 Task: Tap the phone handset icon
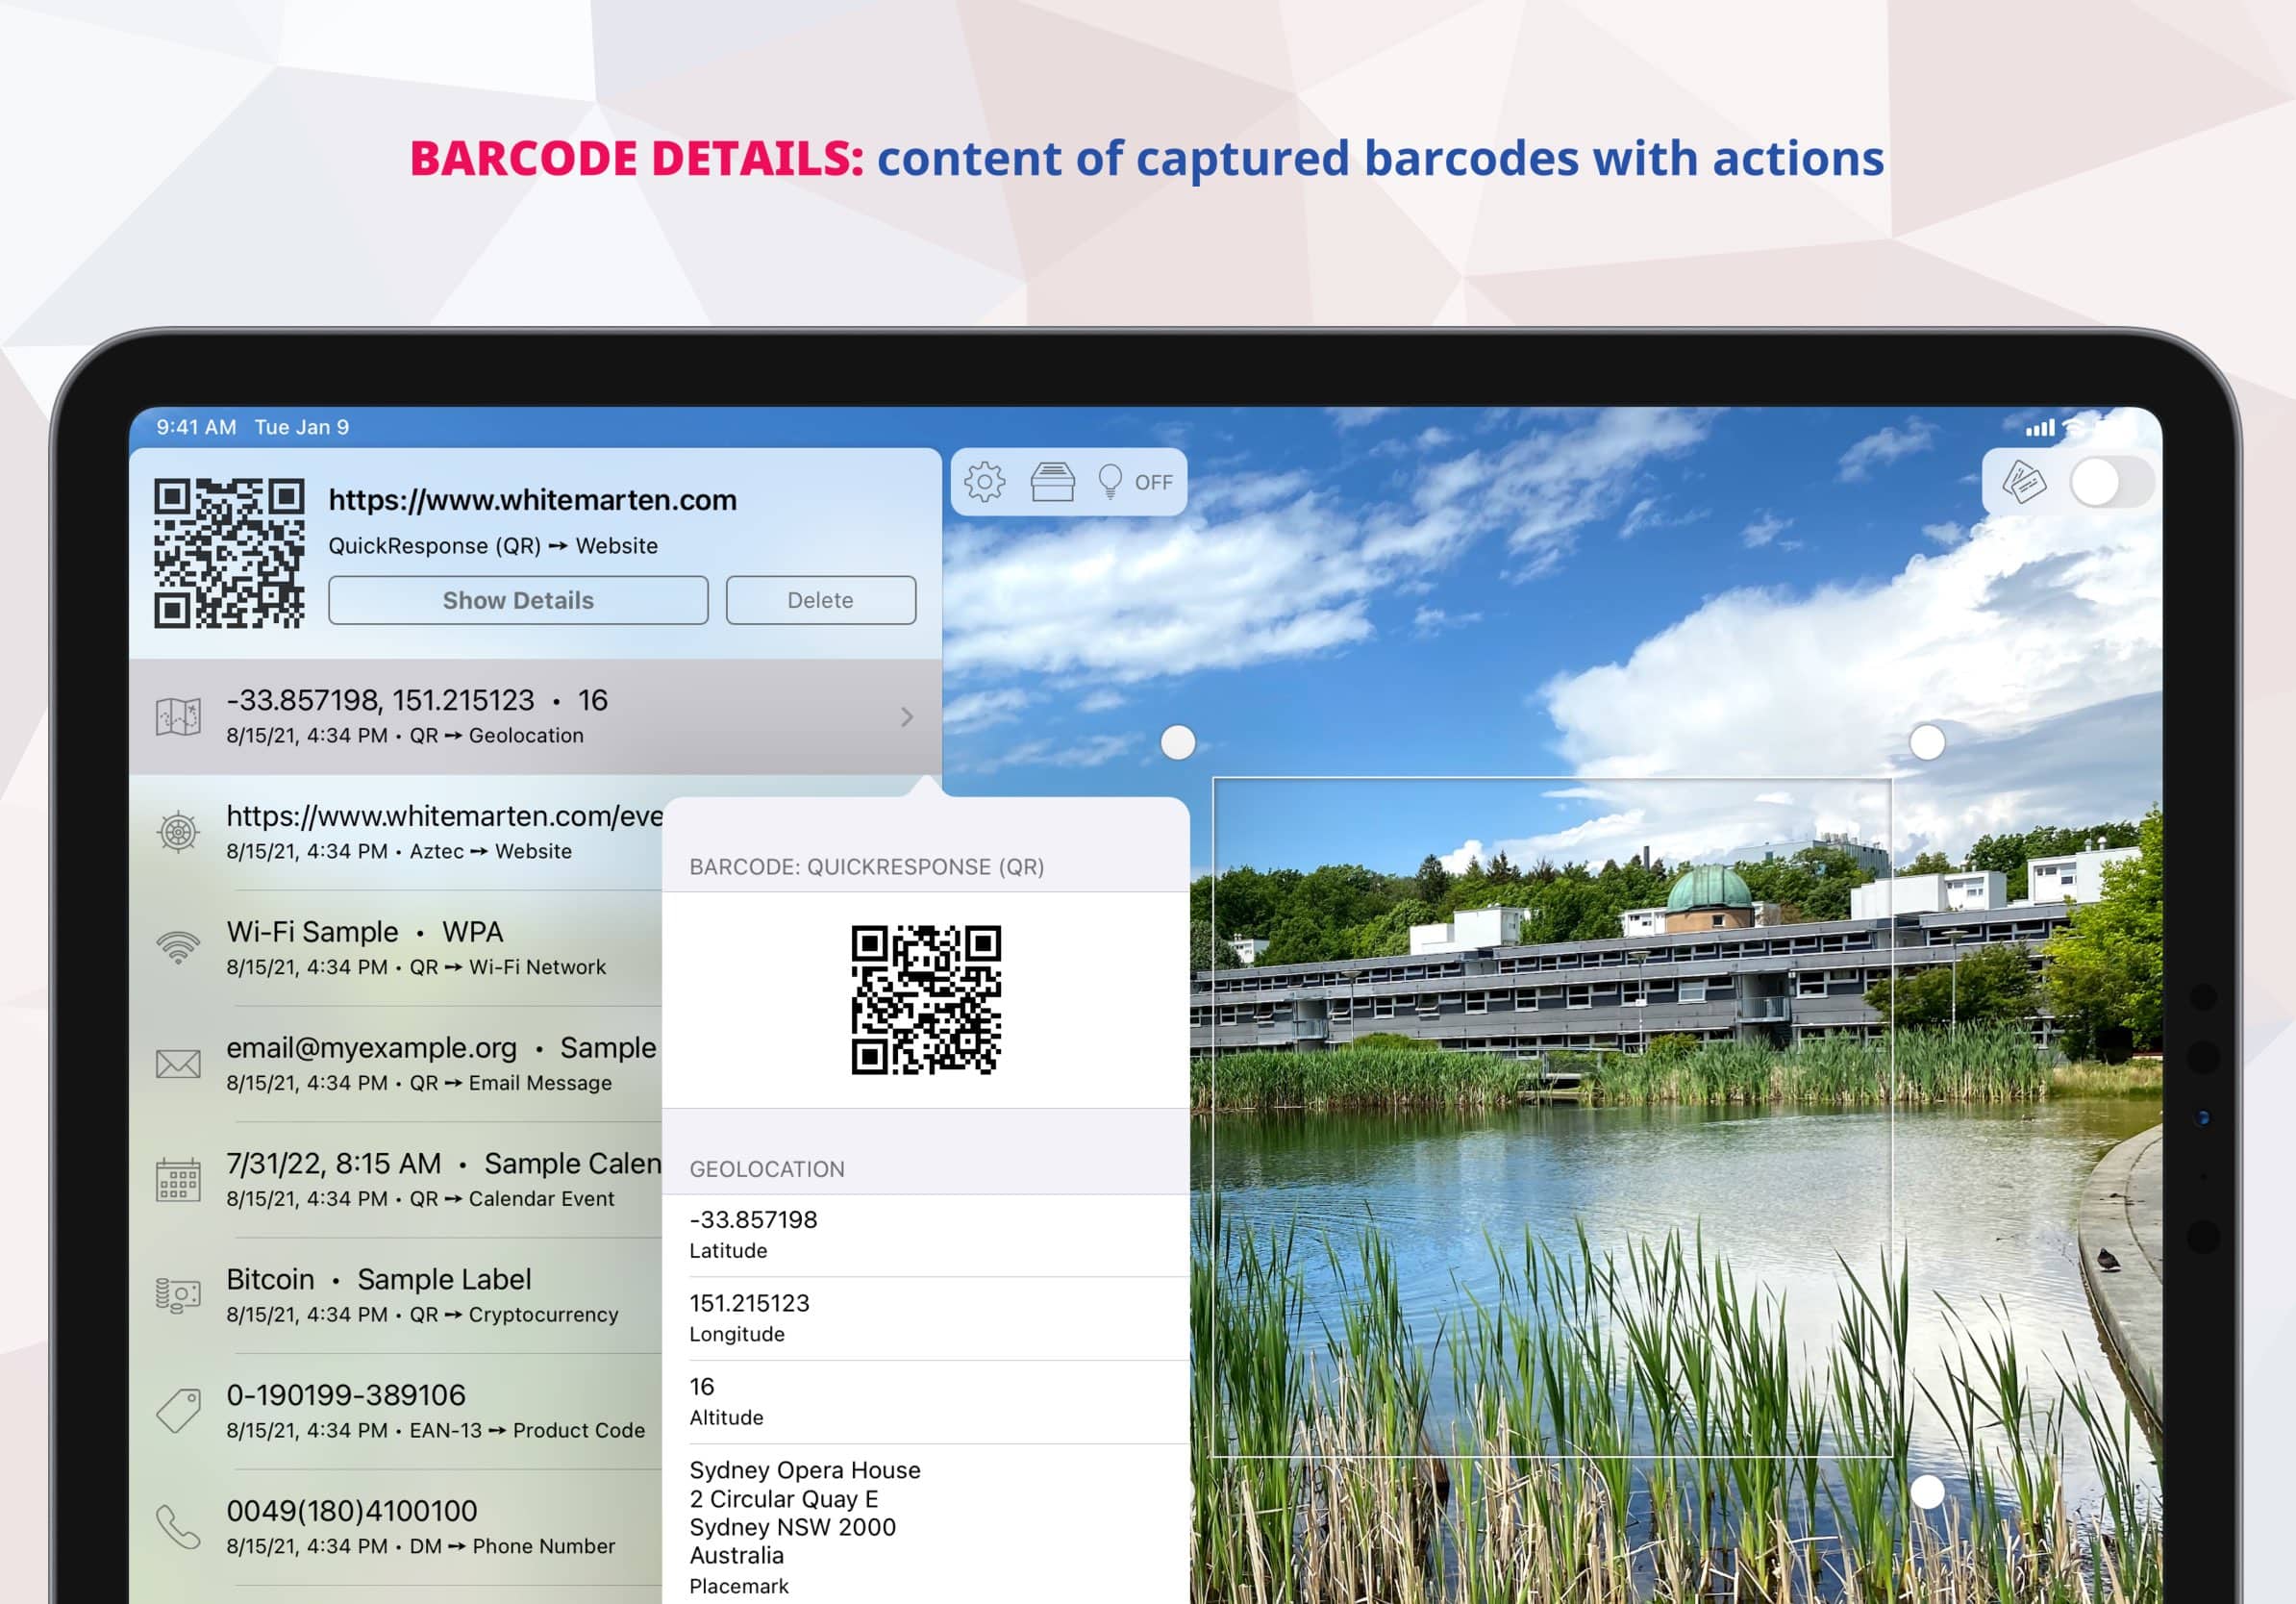click(178, 1527)
